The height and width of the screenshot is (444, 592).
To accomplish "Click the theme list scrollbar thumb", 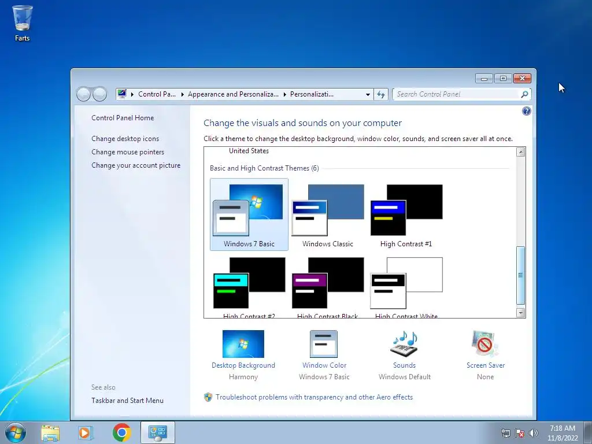I will click(521, 275).
